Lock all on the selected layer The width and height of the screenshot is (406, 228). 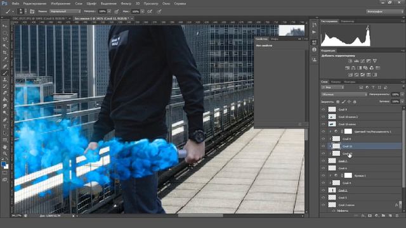pos(355,102)
